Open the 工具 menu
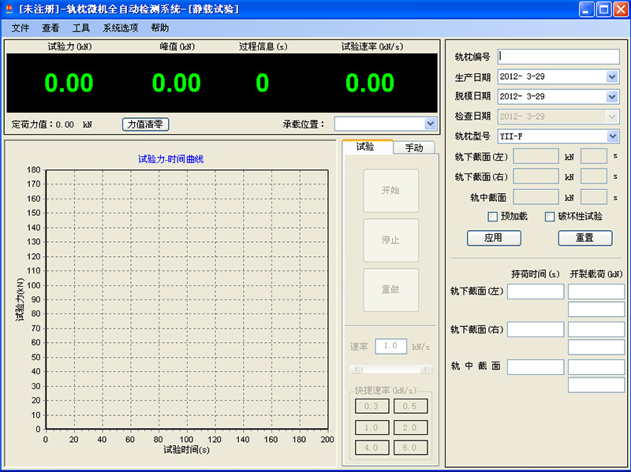The width and height of the screenshot is (631, 472). (81, 28)
